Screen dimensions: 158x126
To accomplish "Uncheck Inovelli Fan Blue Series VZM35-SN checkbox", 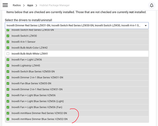I will click(x=8, y=83).
